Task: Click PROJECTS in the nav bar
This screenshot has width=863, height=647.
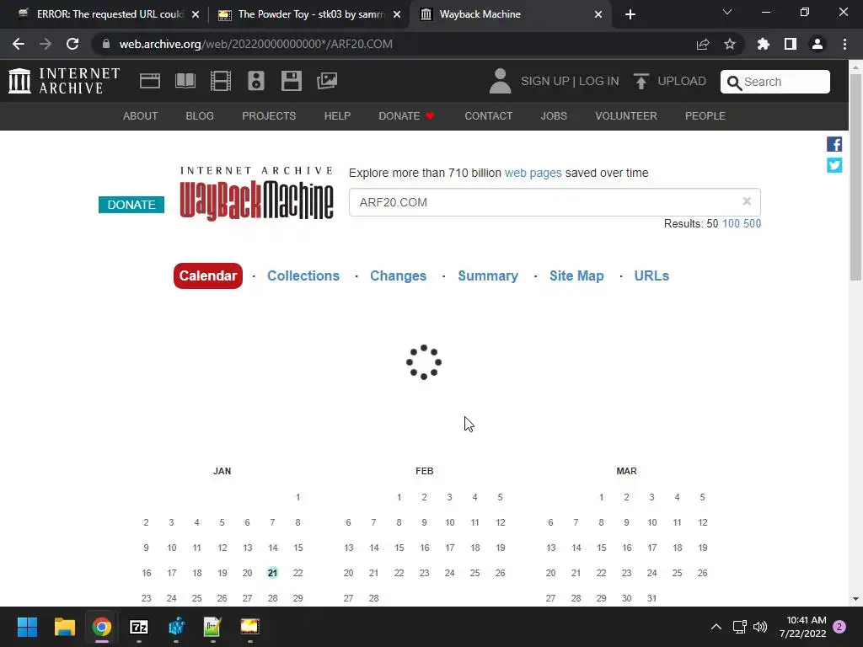Action: tap(269, 116)
